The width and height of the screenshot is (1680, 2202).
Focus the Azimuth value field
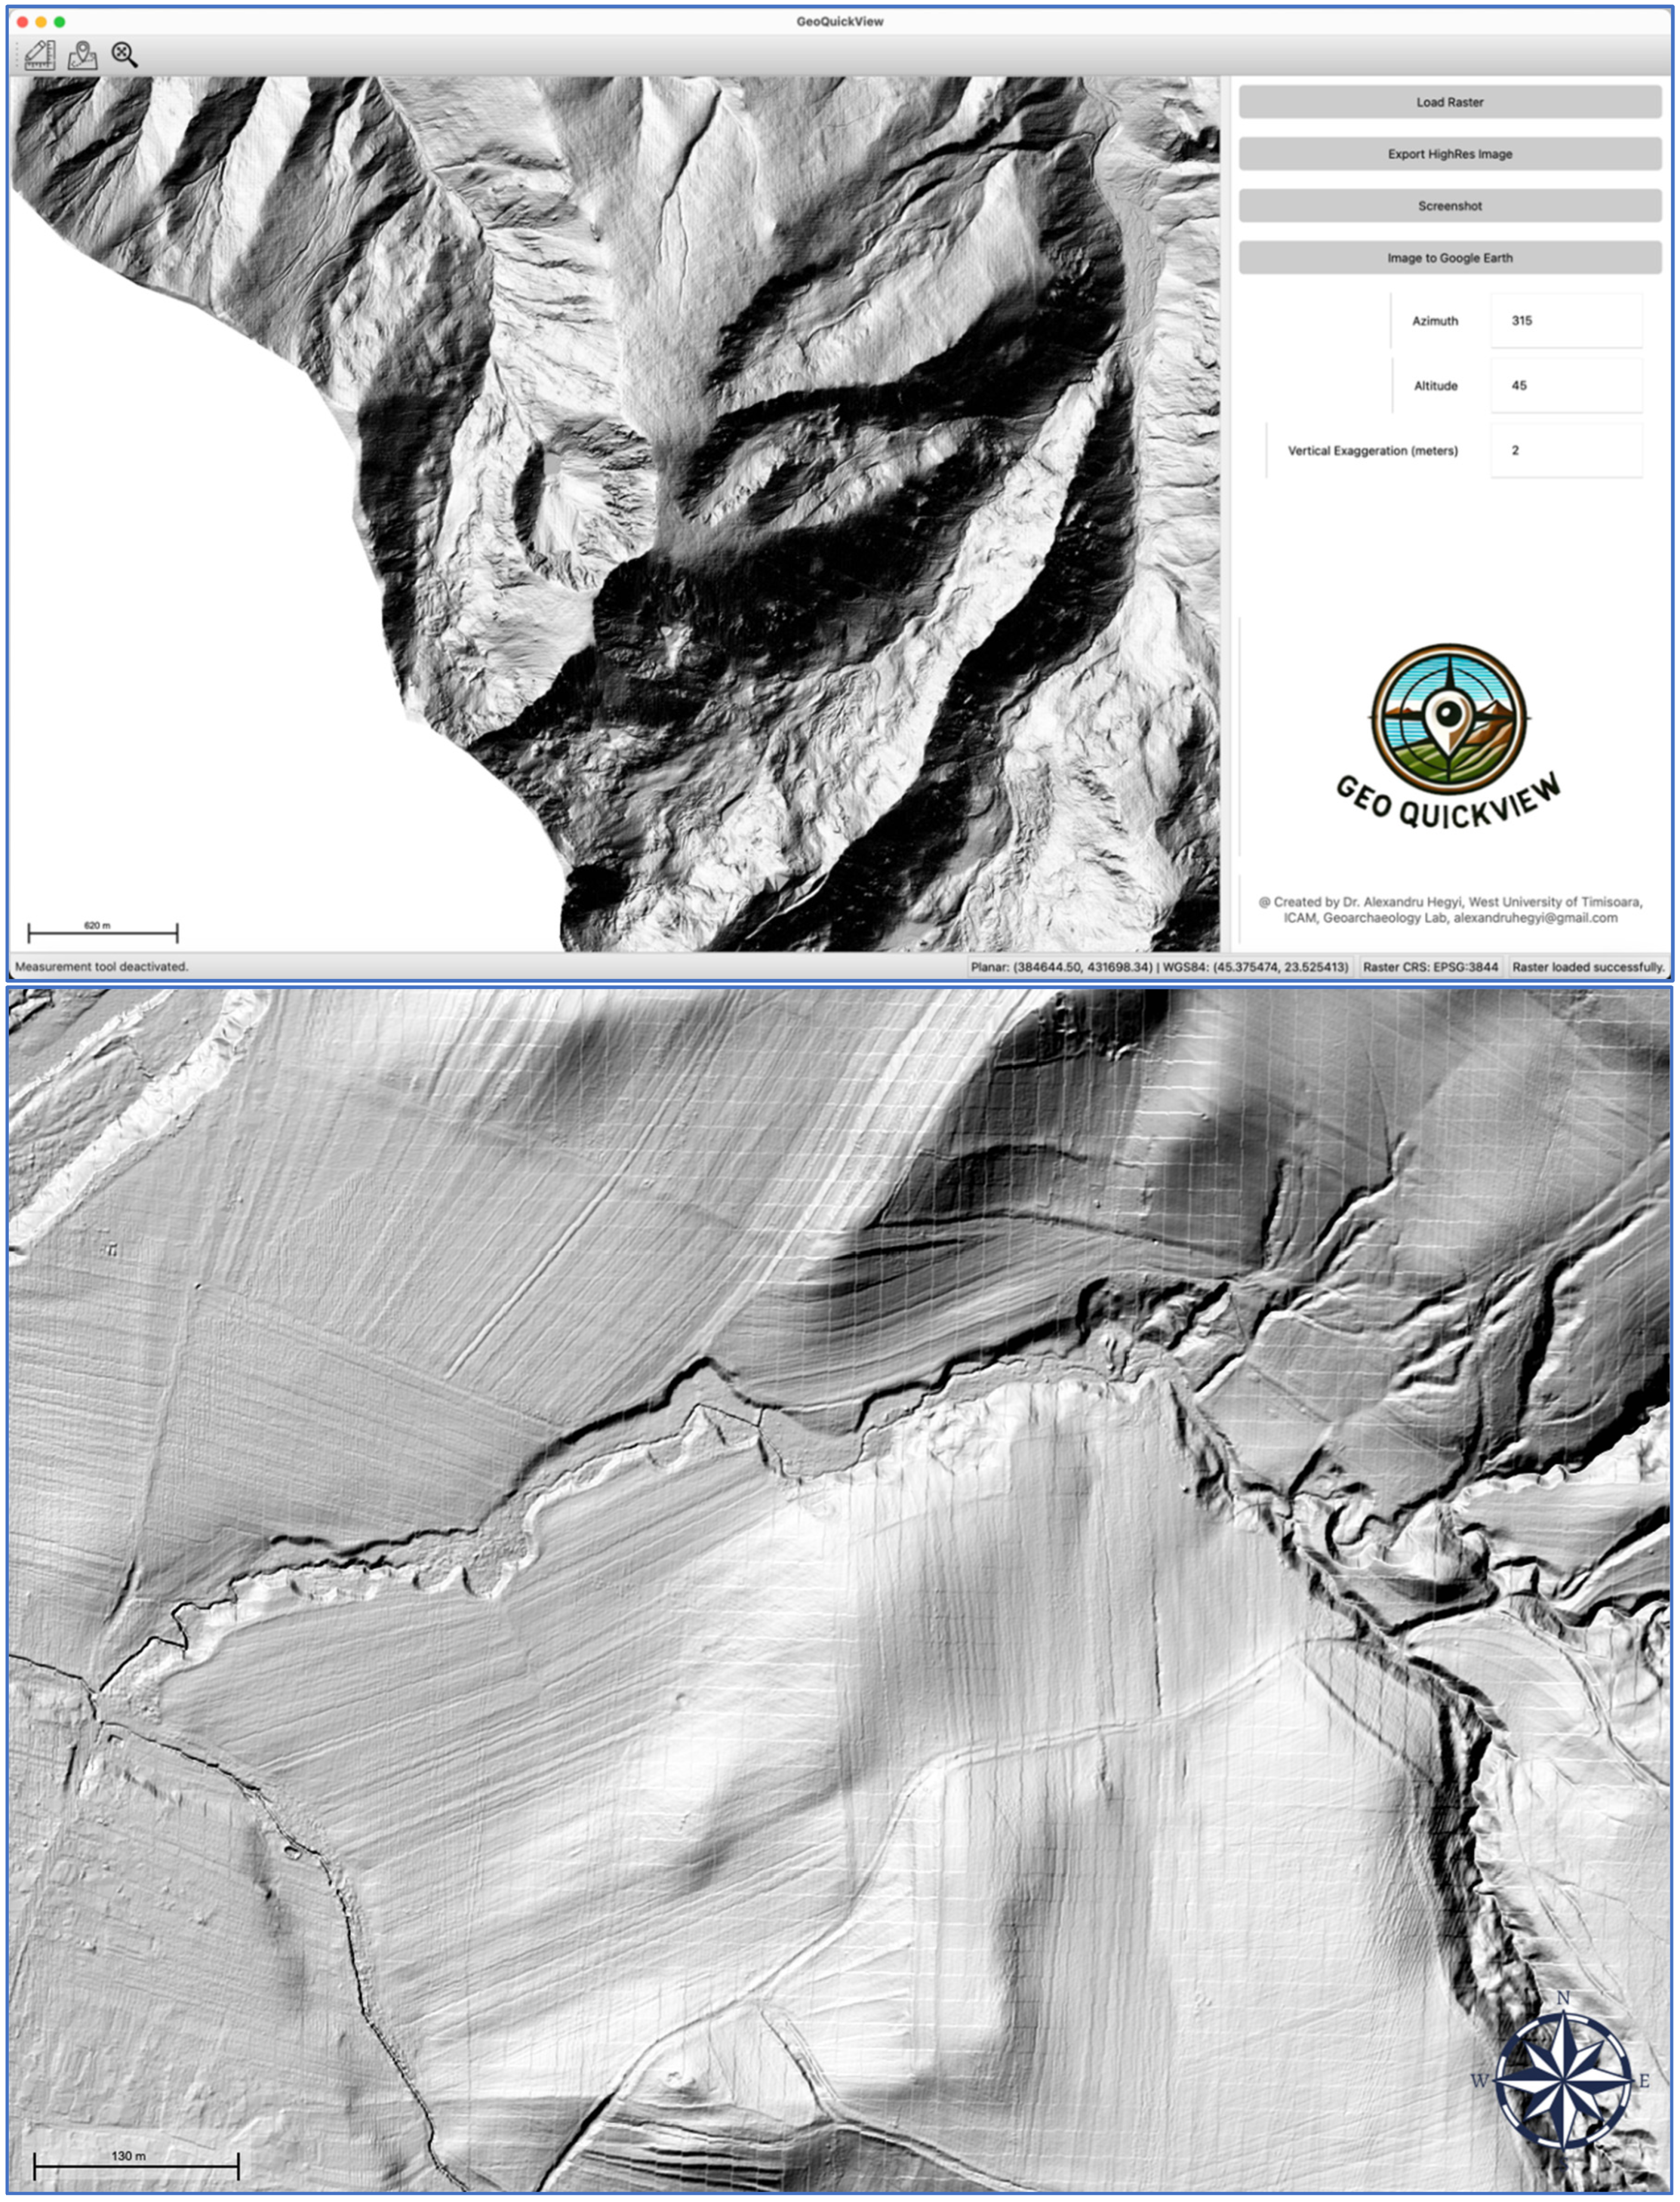click(1565, 321)
